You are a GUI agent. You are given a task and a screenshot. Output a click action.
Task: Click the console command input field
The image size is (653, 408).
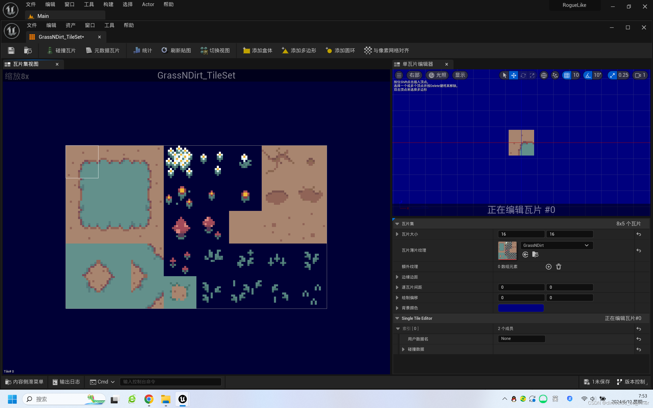tap(171, 382)
